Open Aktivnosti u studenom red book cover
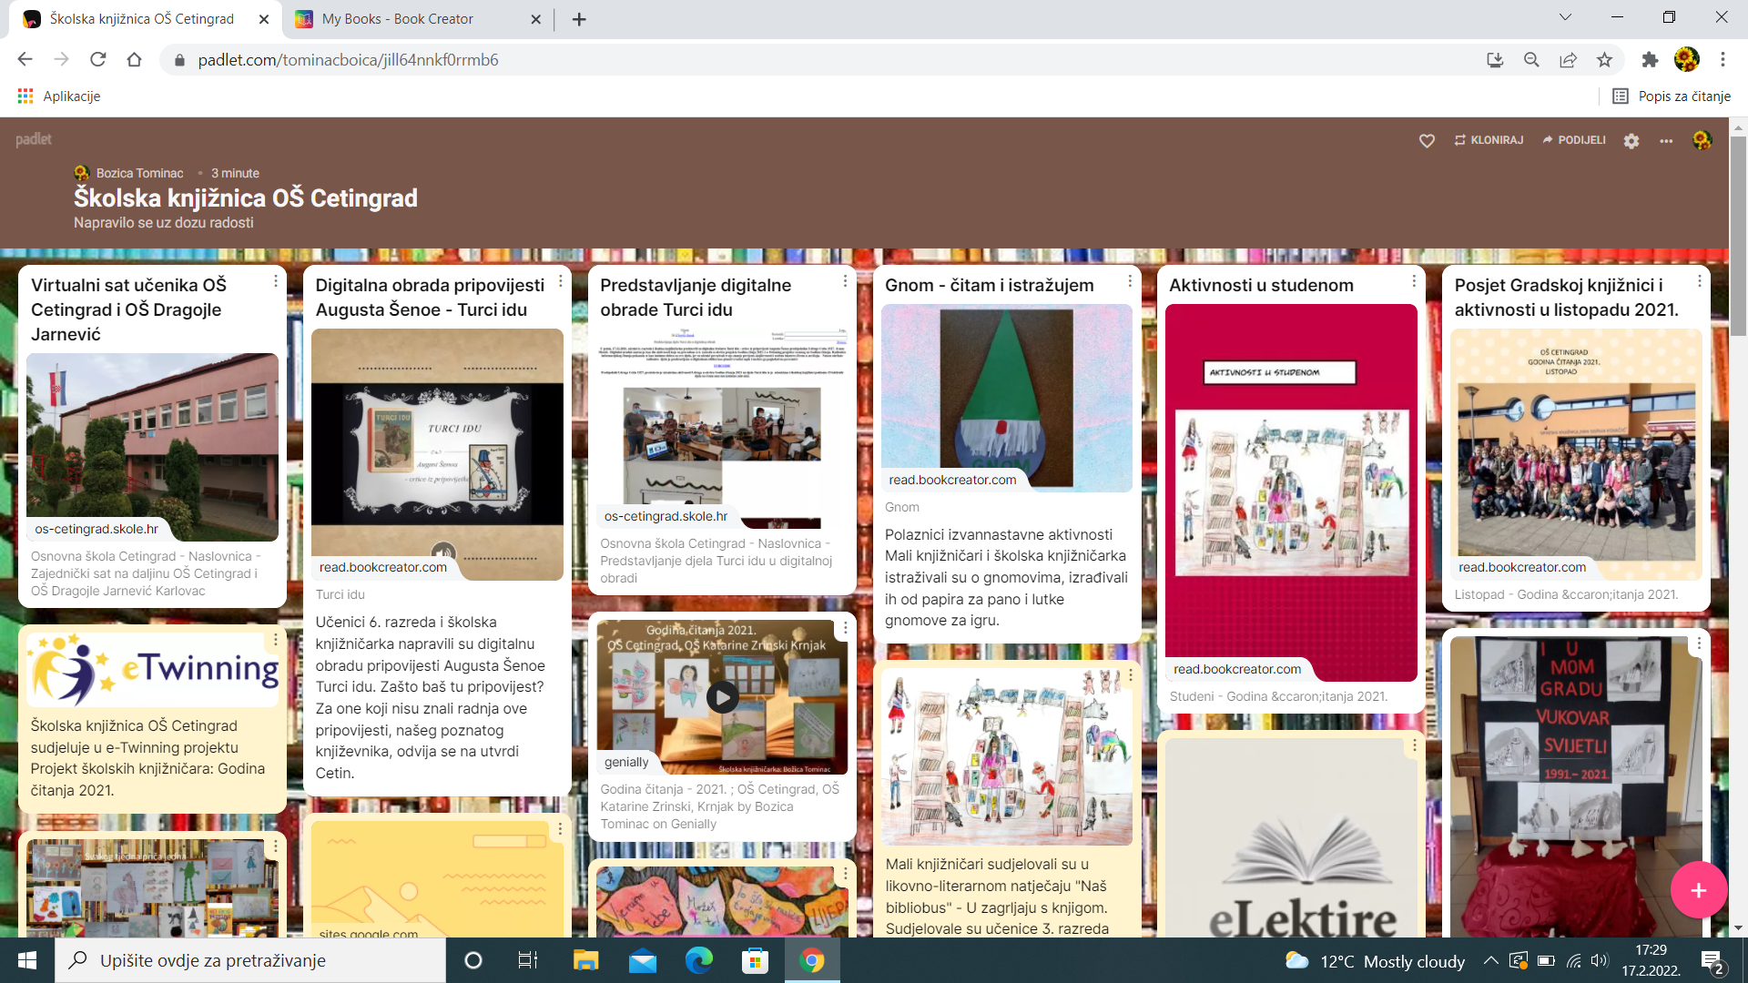This screenshot has width=1748, height=983. [1291, 491]
